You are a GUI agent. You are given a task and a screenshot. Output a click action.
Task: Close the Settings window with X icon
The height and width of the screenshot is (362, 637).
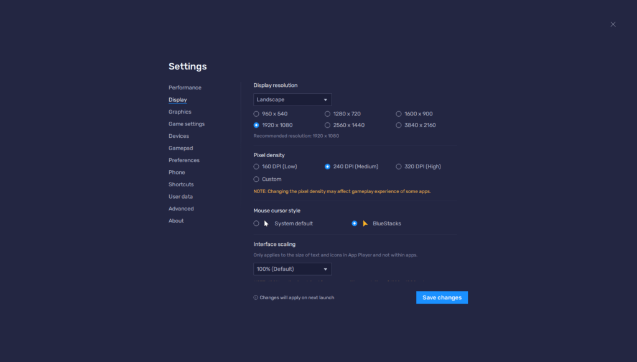613,24
